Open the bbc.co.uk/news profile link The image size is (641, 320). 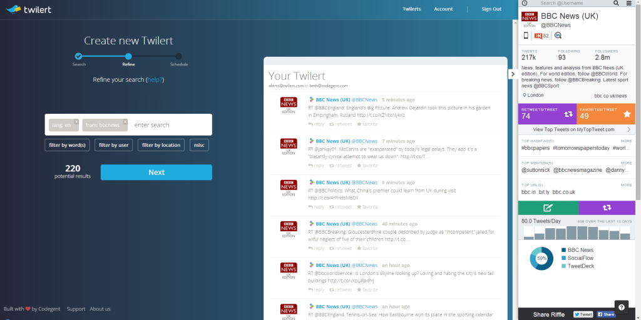(610, 96)
